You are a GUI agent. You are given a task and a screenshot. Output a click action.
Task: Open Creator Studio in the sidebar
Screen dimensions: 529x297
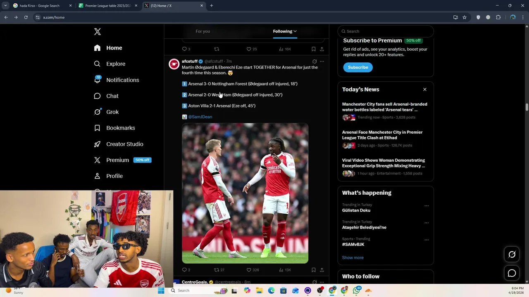119,144
